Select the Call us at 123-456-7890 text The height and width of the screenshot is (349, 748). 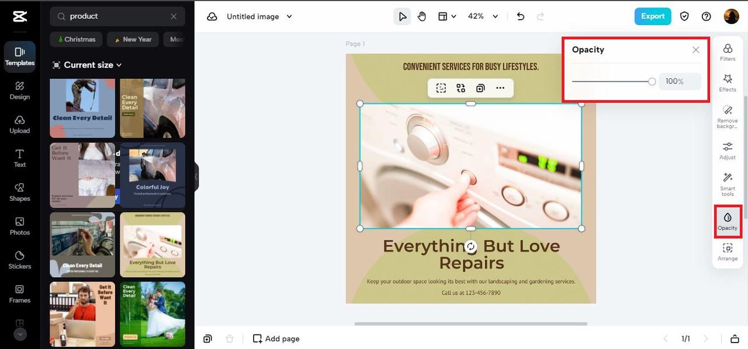pos(471,293)
